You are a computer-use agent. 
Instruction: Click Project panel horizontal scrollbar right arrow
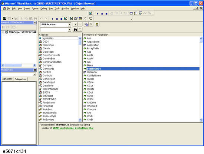point(34,65)
